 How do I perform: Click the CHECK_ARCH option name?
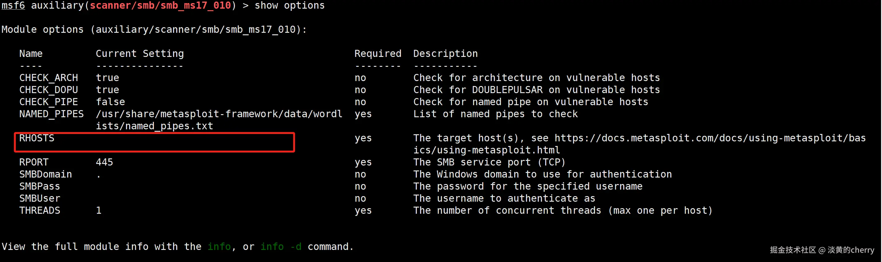[48, 78]
